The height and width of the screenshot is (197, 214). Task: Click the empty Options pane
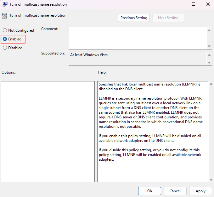(48, 132)
